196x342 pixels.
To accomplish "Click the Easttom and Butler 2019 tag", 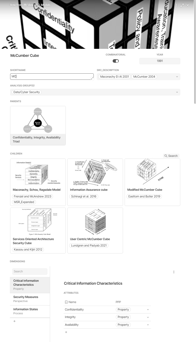I will pyautogui.click(x=144, y=196).
